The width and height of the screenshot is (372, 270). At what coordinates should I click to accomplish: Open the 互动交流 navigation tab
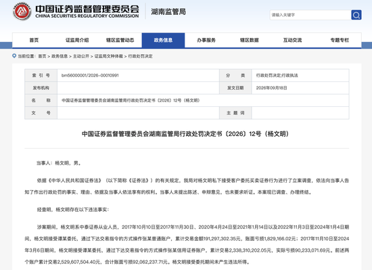(x=292, y=40)
